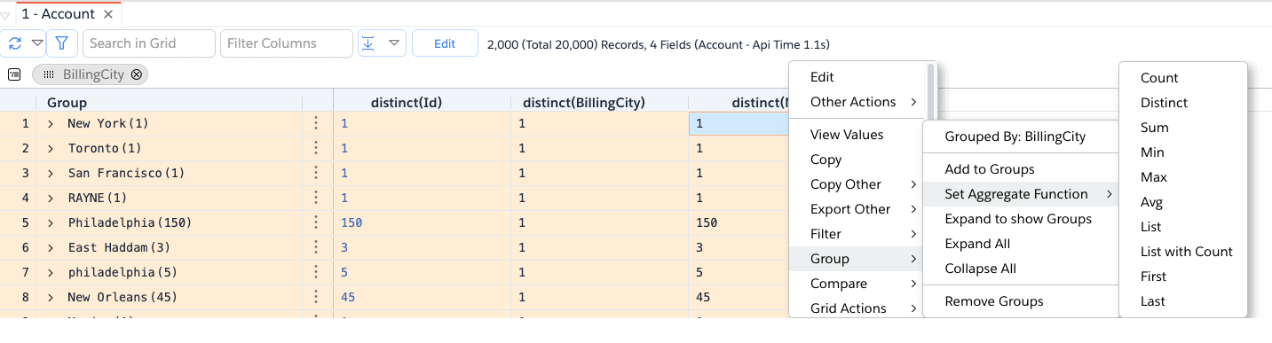
Task: Open Set Aggregate Function submenu
Action: click(1020, 194)
